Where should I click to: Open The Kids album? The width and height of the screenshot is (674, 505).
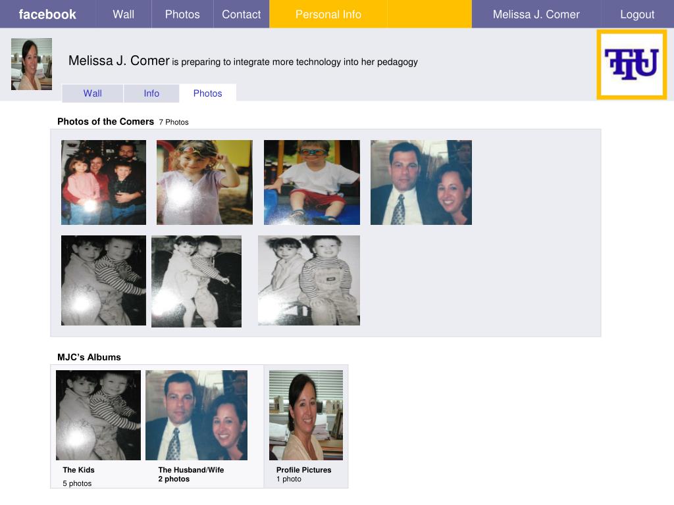(99, 415)
